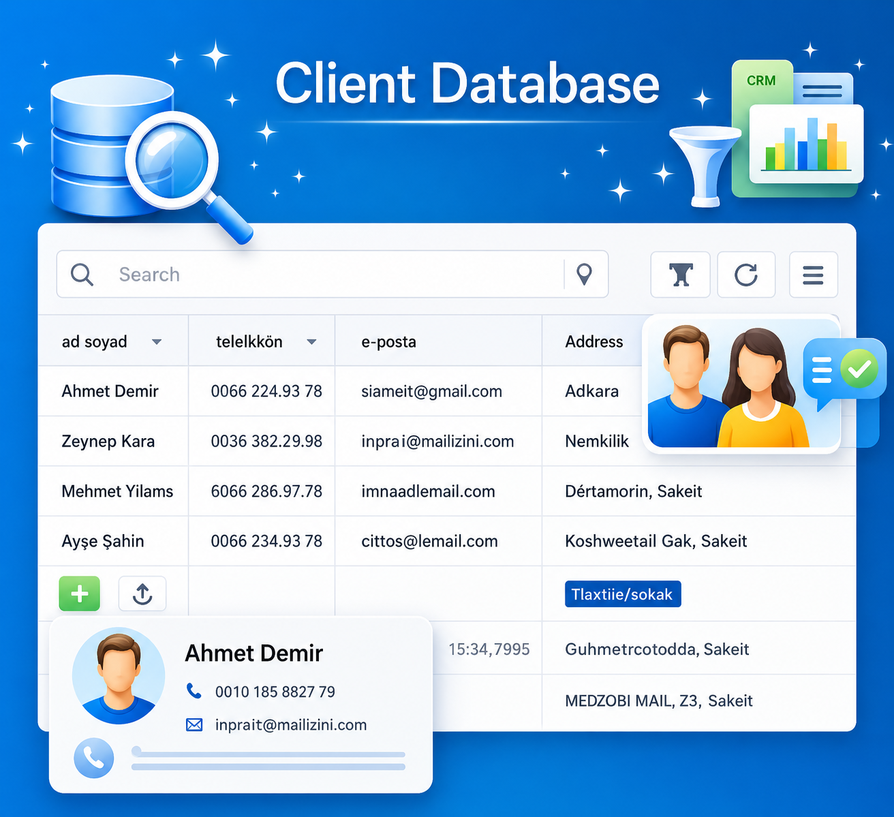Click the Tlaxtiie/sokak tag button
This screenshot has width=894, height=817.
(x=622, y=594)
